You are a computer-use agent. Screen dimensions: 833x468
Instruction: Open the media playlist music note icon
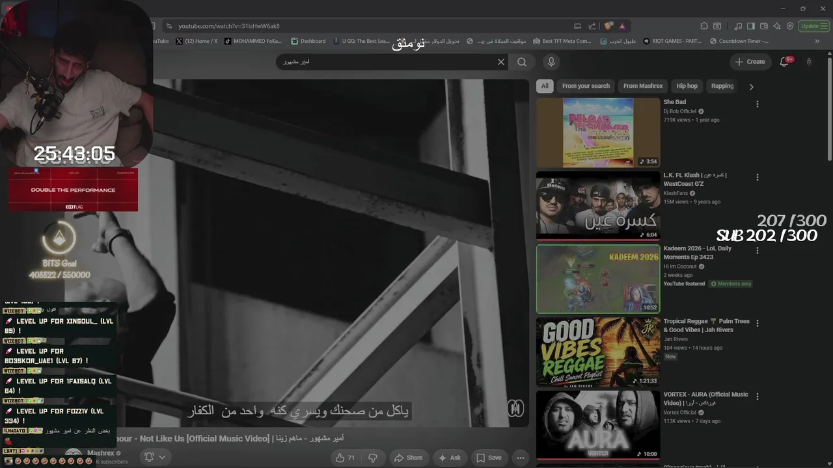point(738,26)
